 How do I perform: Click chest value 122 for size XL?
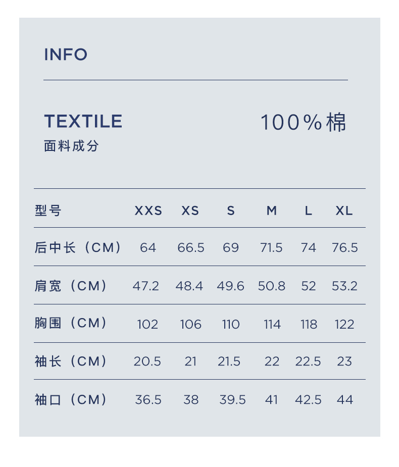coord(344,324)
